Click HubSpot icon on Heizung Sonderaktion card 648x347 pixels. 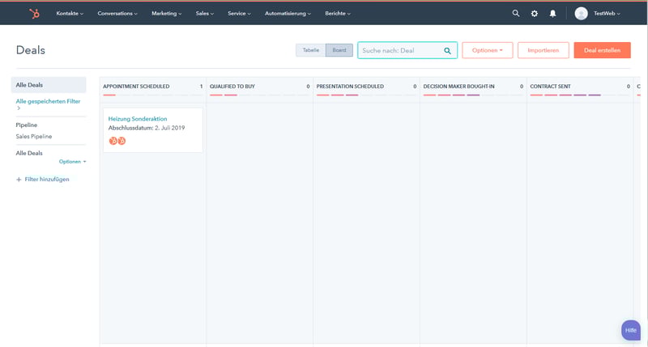click(x=113, y=141)
